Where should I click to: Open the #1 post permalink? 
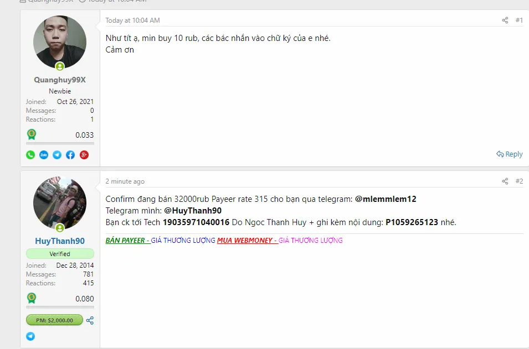[519, 20]
